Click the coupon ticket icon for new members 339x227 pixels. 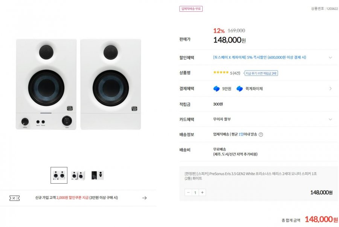click(x=15, y=198)
